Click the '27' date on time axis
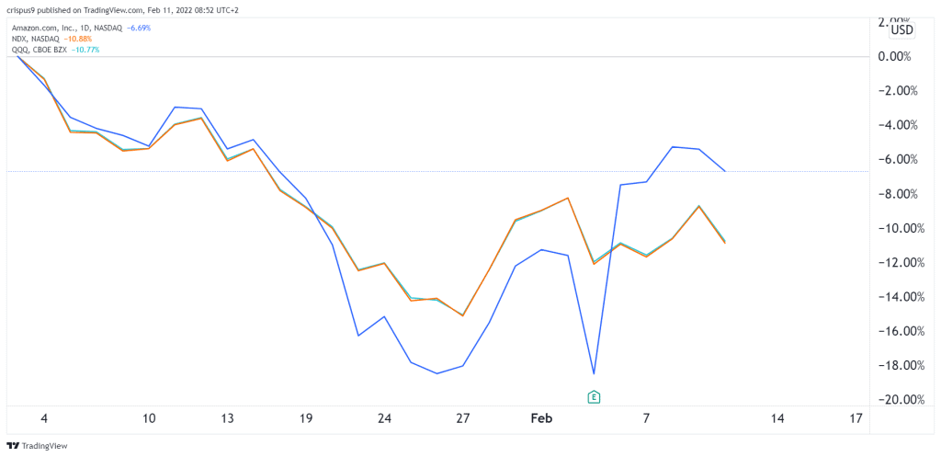The image size is (941, 457). click(x=462, y=418)
